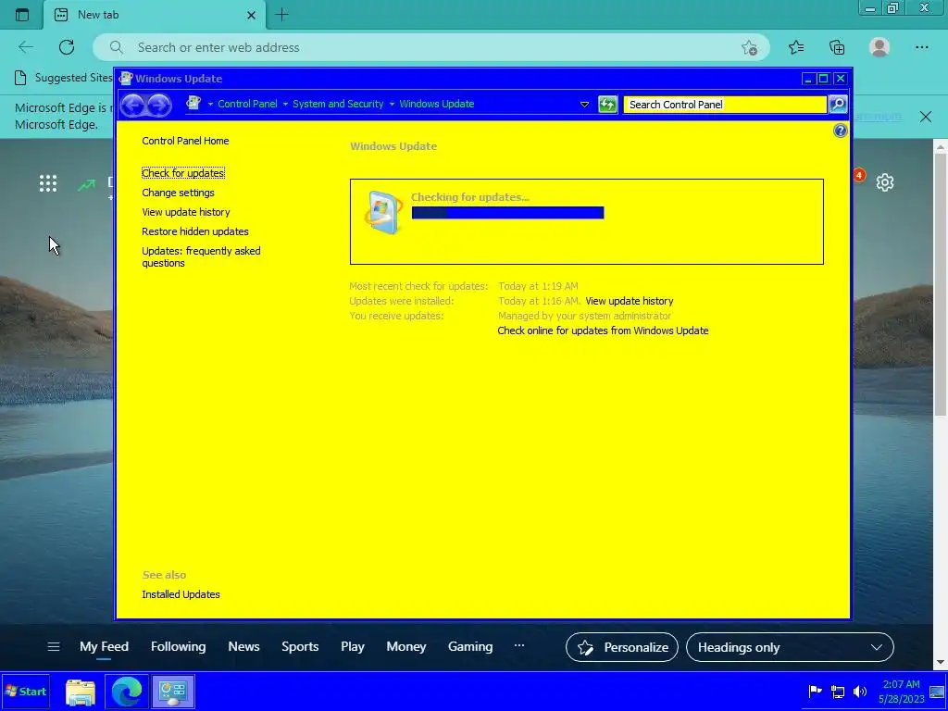Click the checking for updates progress bar
This screenshot has width=948, height=711.
[507, 212]
